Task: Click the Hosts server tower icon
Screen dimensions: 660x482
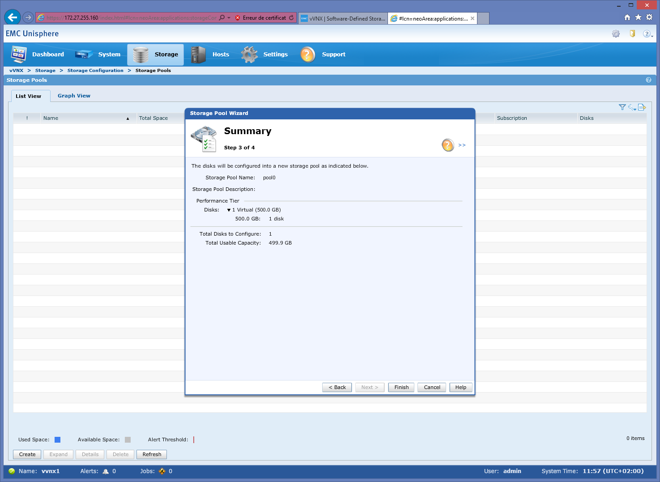Action: [198, 55]
